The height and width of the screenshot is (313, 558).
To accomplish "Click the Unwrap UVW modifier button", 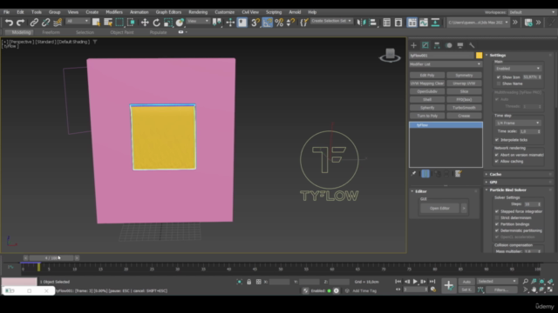I will [x=464, y=83].
